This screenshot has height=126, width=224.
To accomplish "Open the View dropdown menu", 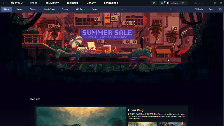I will (x=202, y=3).
